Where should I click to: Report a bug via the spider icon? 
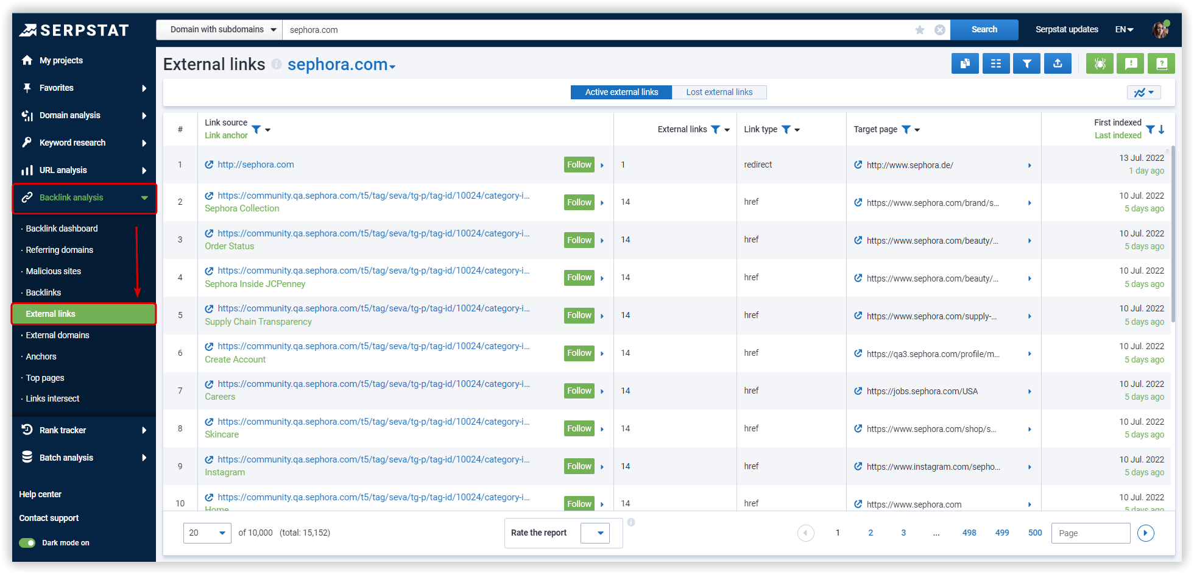click(1100, 63)
